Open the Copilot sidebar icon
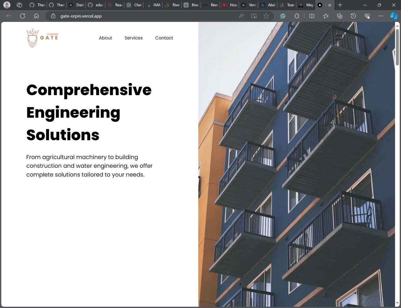Viewport: 401px width, 308px height. point(394,16)
